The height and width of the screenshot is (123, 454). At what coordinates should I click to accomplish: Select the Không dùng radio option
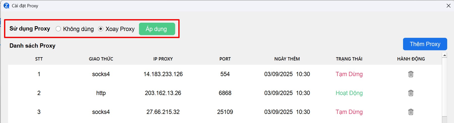pyautogui.click(x=59, y=29)
